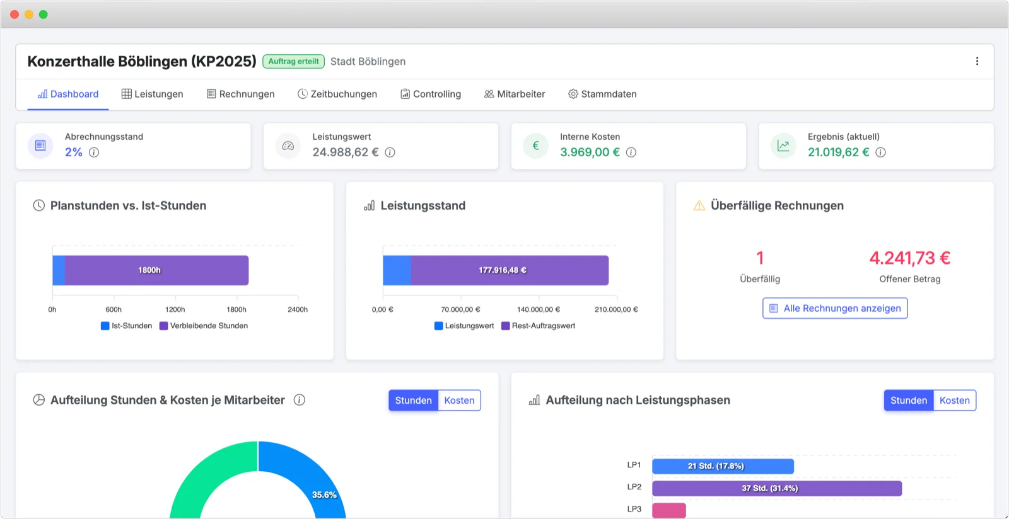Click the Interne Kosten value 3.969,00 €
The image size is (1009, 519).
(x=590, y=152)
